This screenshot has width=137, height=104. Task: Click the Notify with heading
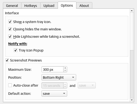[18, 44]
